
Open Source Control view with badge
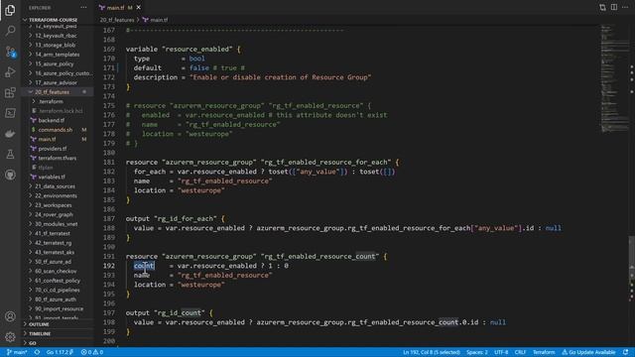10,52
